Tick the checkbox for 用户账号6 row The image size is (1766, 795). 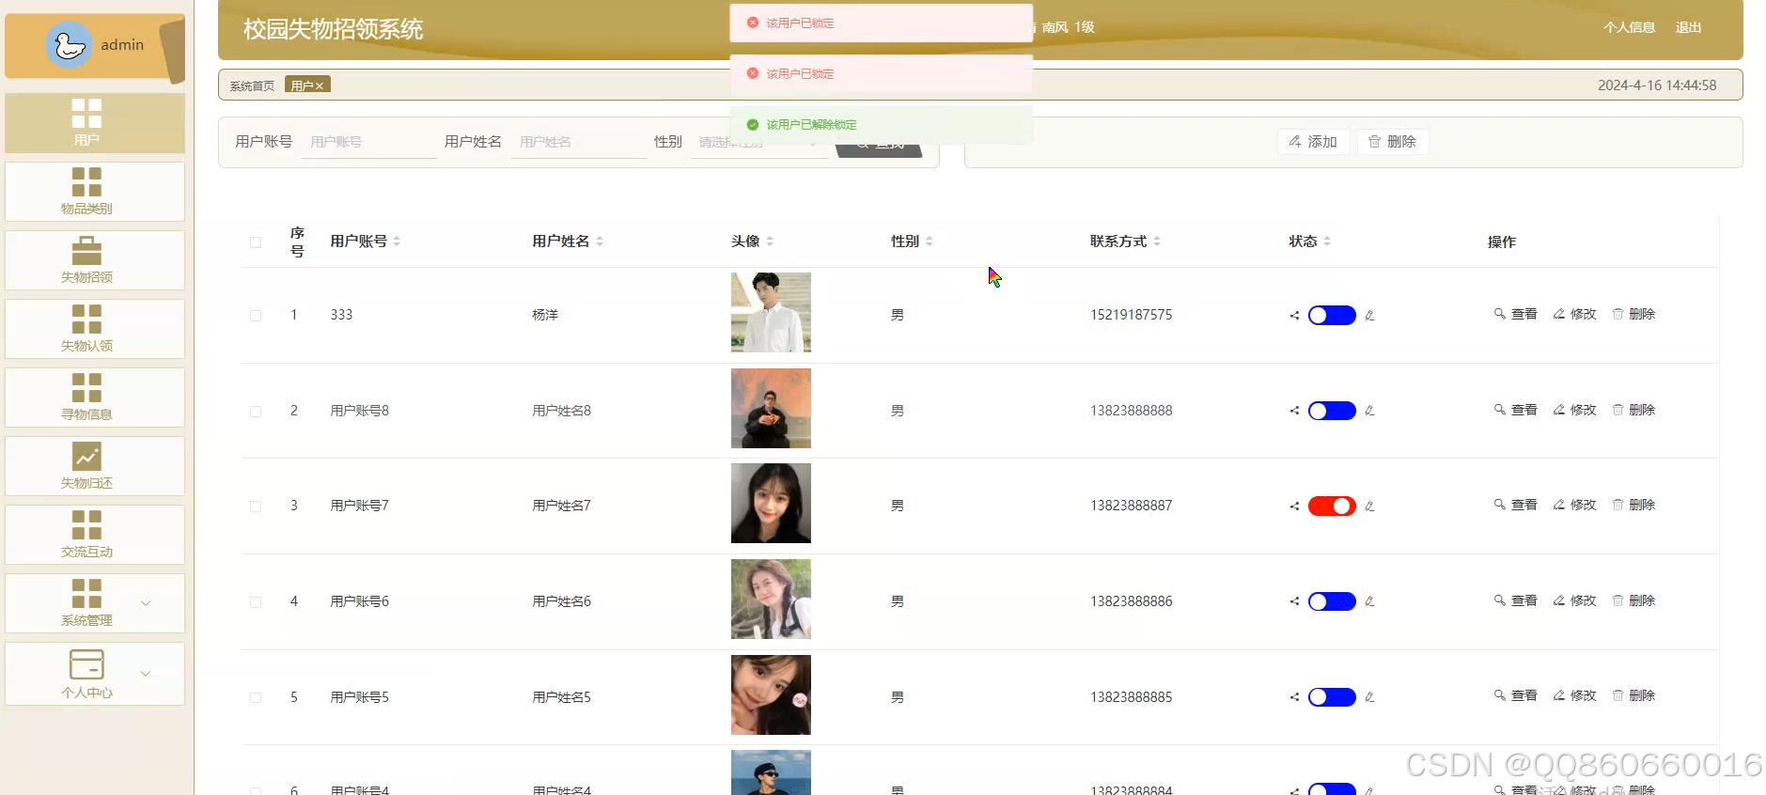click(256, 602)
